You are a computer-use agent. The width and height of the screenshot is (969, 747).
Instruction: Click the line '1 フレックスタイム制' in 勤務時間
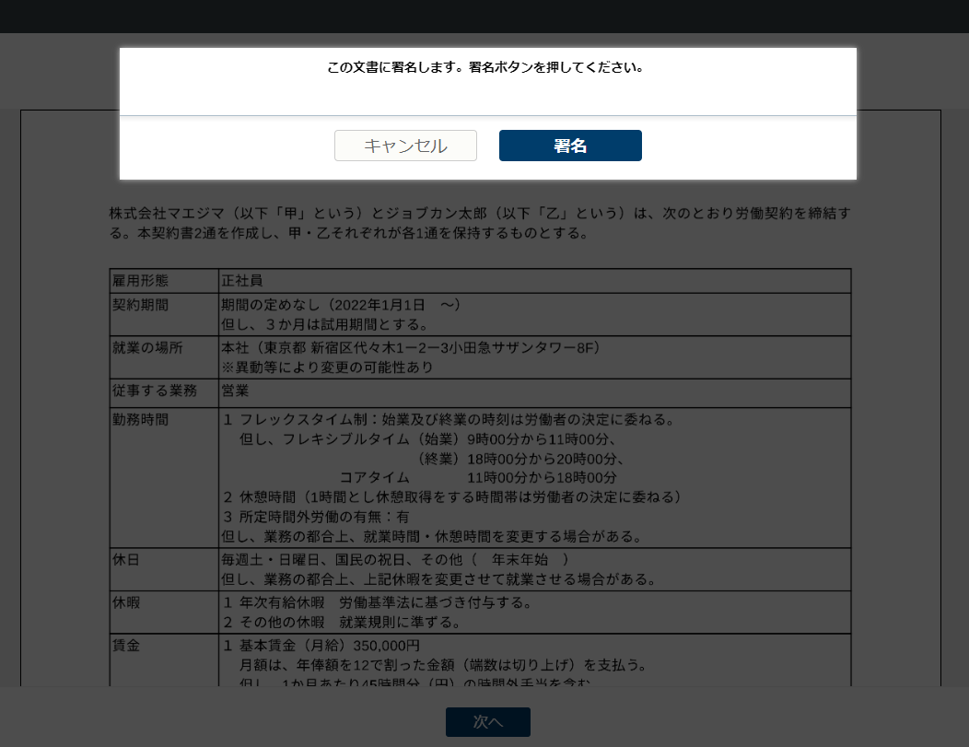pos(449,419)
